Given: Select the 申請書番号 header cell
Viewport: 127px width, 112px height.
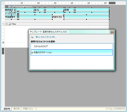Looking at the screenshot, I should pos(11,17).
